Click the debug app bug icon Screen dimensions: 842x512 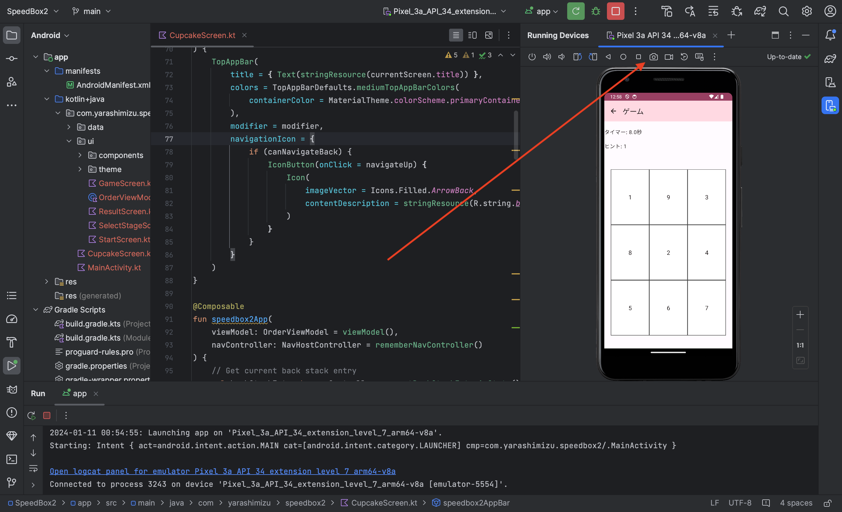click(x=596, y=11)
